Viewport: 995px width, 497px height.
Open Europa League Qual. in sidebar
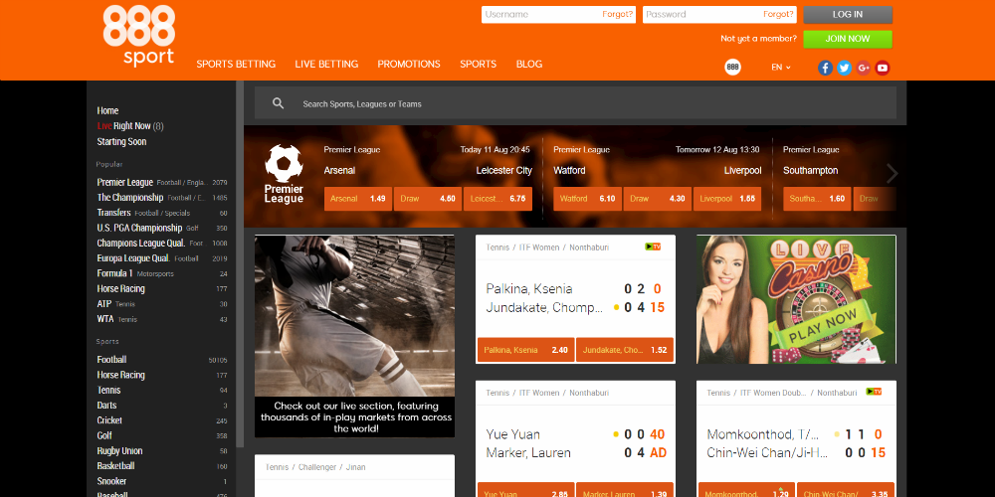coord(162,258)
